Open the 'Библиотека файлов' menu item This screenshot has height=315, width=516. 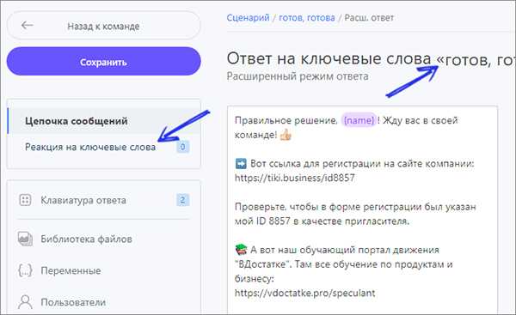86,239
